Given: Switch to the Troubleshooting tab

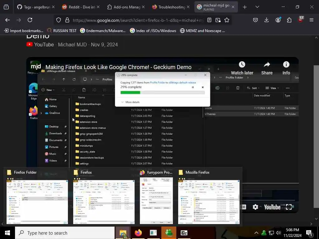Looking at the screenshot, I should pyautogui.click(x=171, y=7).
